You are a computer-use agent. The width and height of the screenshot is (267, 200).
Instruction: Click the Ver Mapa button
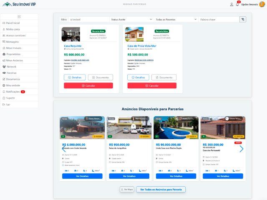127,190
